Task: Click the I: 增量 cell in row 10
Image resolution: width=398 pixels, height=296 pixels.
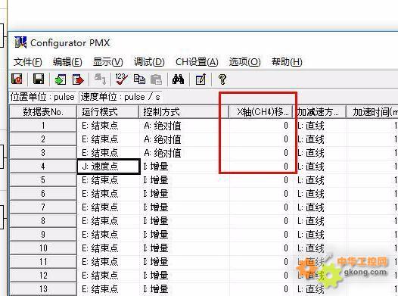Action: pyautogui.click(x=185, y=248)
